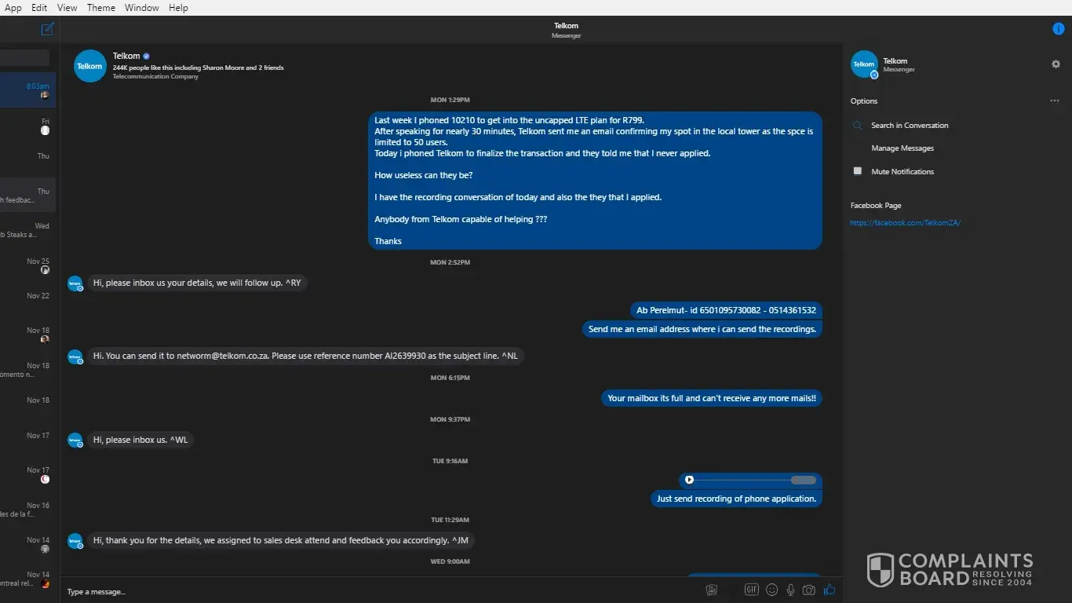1072x603 pixels.
Task: Click Telkom avatar beside the ^JM reply
Action: point(75,541)
